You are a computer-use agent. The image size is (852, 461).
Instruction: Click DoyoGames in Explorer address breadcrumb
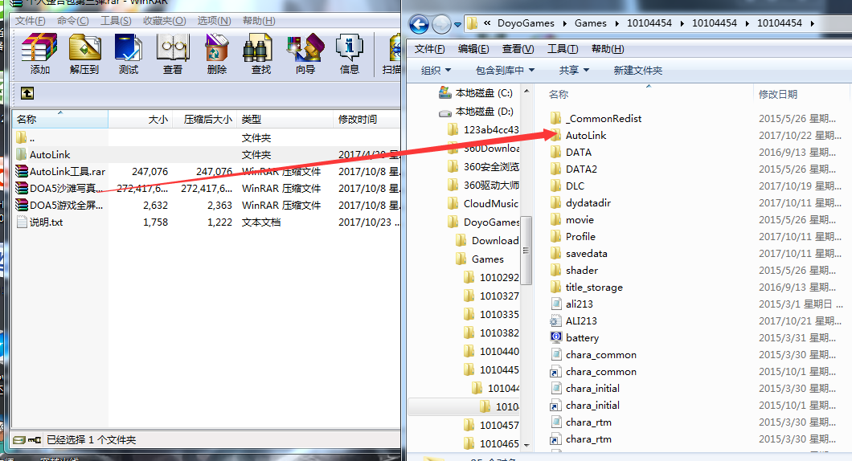pos(526,23)
